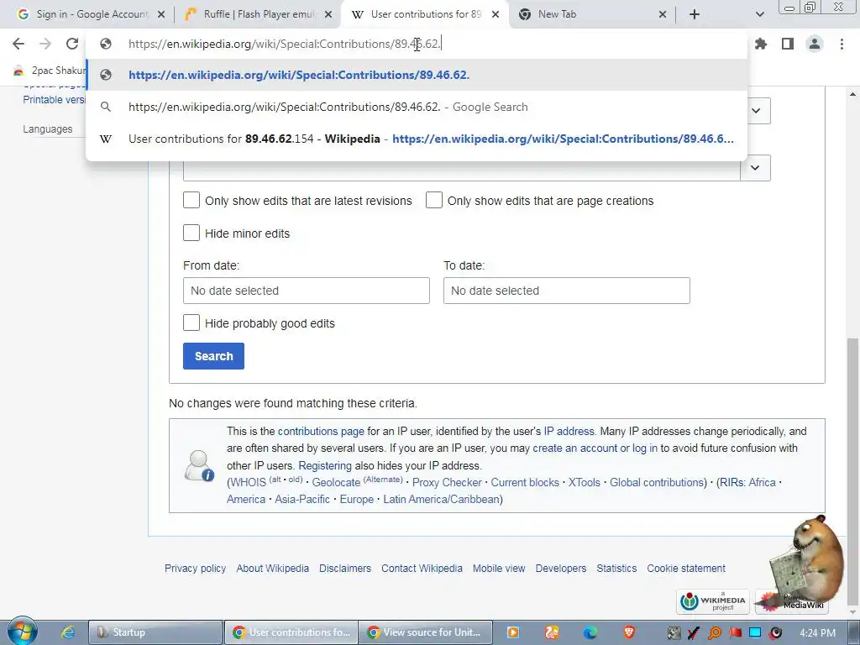Expand the upper dropdown arrow in the search form
The image size is (860, 645).
pyautogui.click(x=756, y=111)
